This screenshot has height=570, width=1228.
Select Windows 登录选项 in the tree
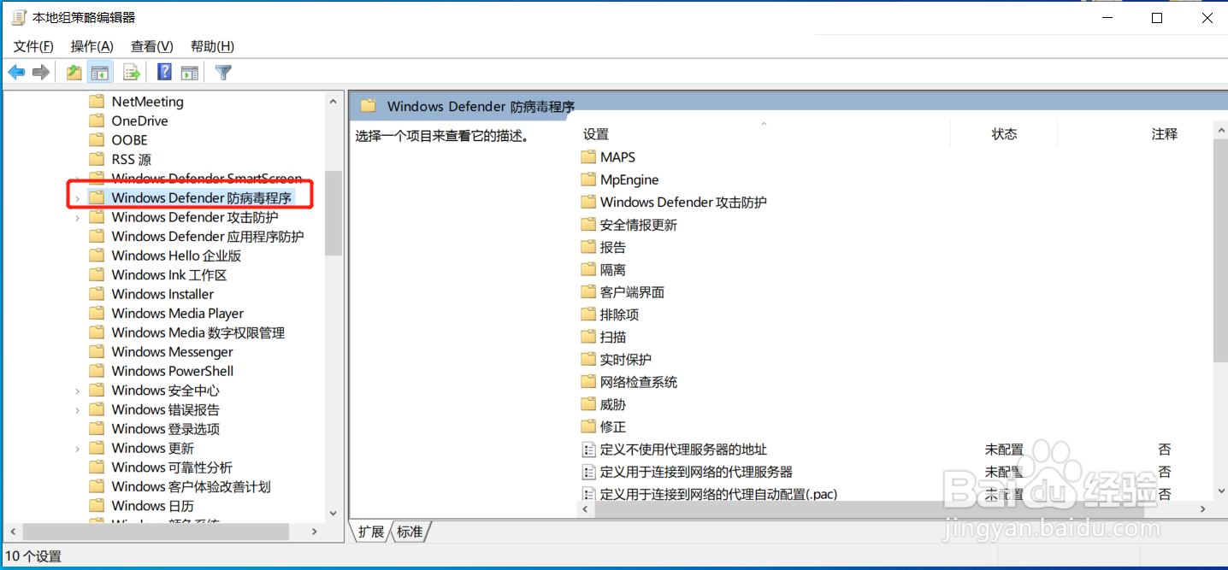click(x=166, y=429)
